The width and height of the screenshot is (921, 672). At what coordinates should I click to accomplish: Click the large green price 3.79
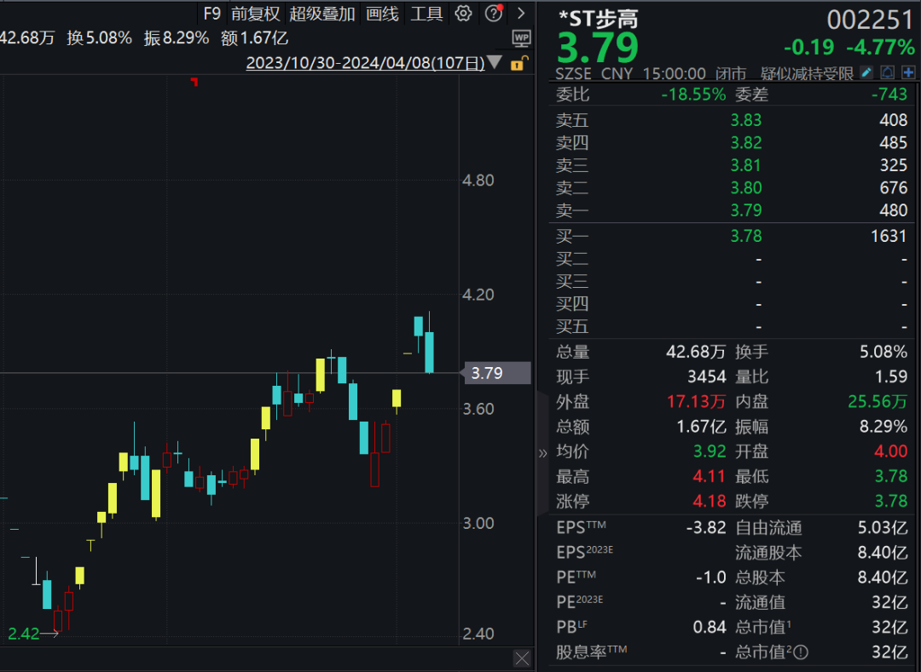(x=597, y=48)
